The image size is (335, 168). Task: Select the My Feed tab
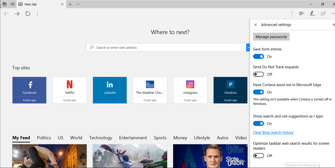pyautogui.click(x=21, y=138)
